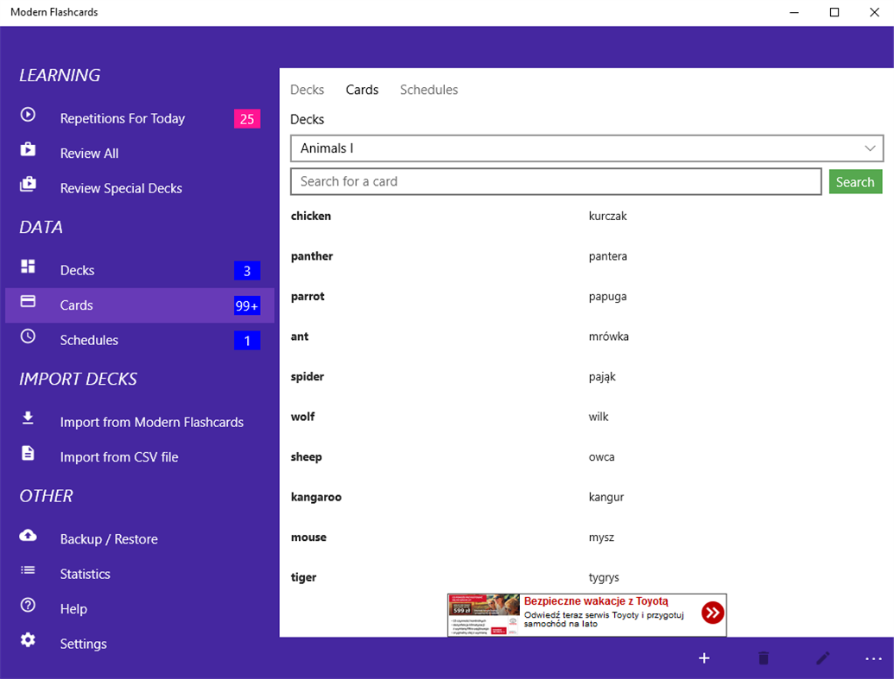This screenshot has width=894, height=679.
Task: Switch to the Schedules tab
Action: coord(428,90)
